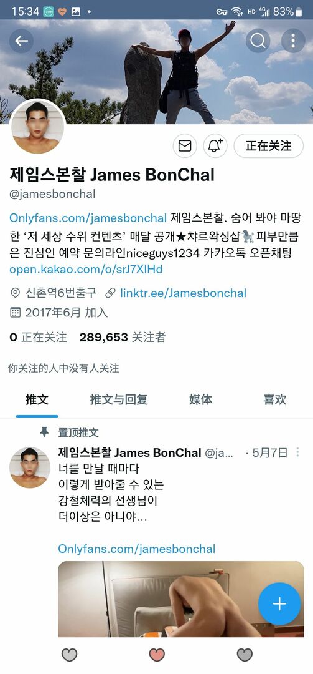Open the round profile avatar photo
The width and height of the screenshot is (313, 674).
(38, 127)
